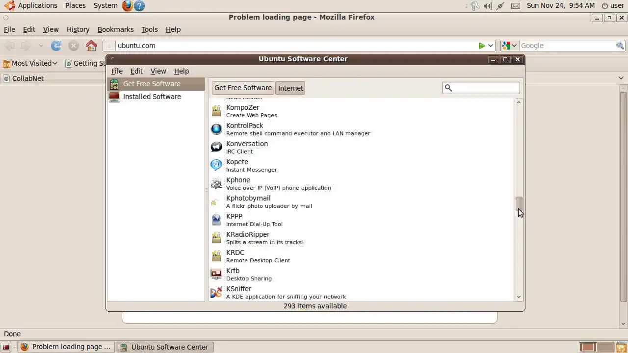Click the Krfb desktop sharing icon
This screenshot has width=628, height=353.
point(216,274)
